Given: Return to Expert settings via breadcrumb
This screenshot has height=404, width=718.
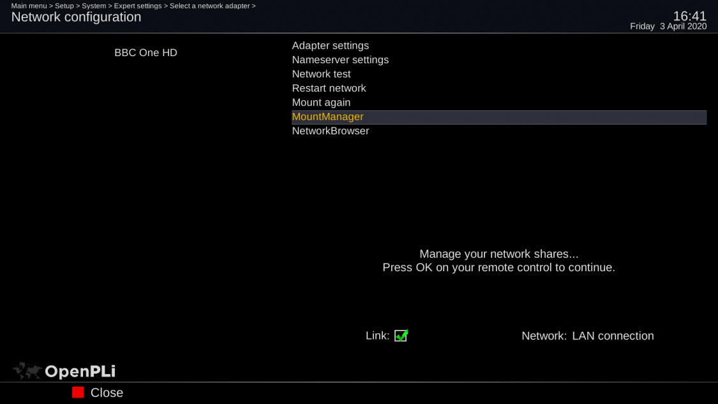Looking at the screenshot, I should [x=138, y=6].
